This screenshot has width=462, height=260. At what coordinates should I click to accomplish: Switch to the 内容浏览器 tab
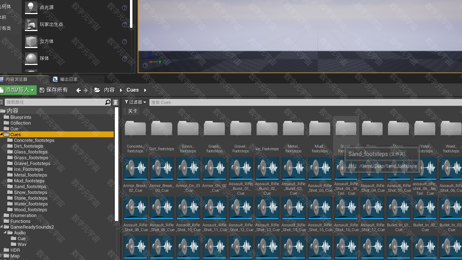16,79
